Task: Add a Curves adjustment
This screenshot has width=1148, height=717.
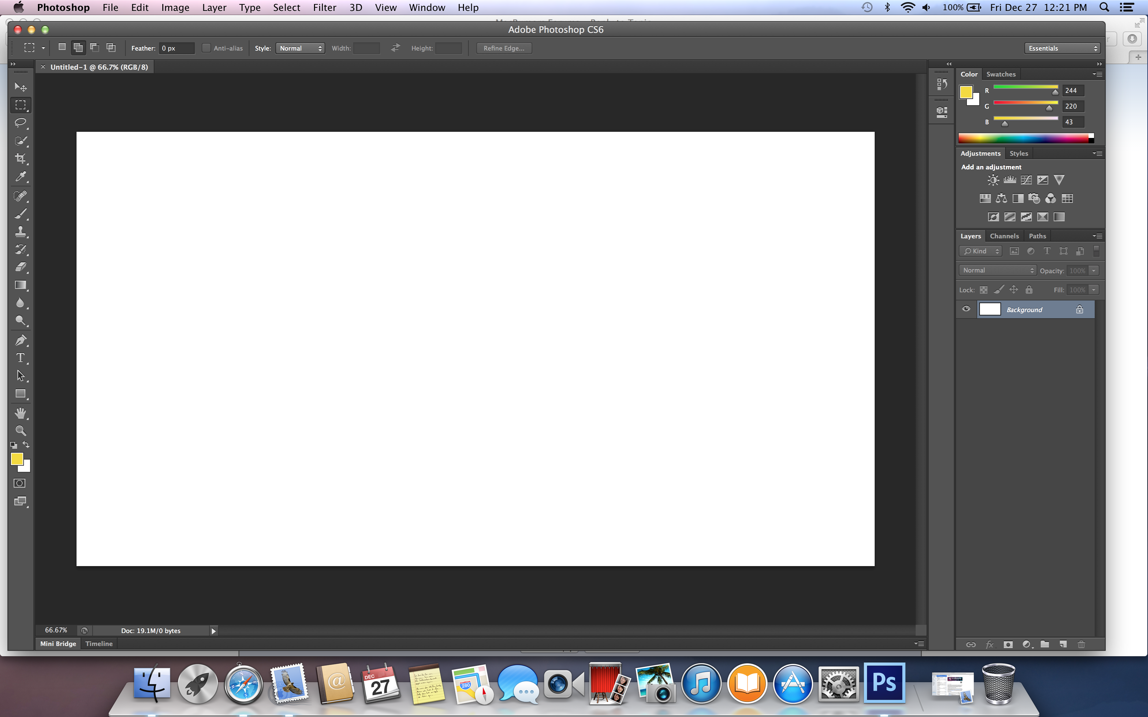Action: coord(1026,180)
